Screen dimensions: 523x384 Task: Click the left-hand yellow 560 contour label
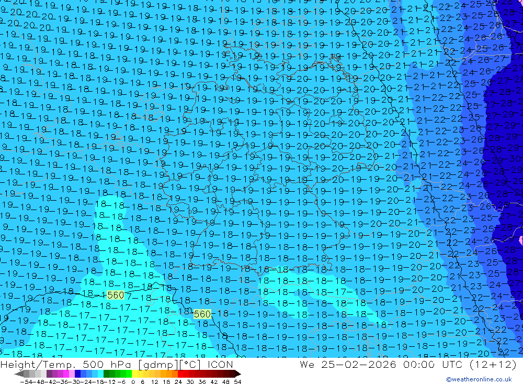116,295
